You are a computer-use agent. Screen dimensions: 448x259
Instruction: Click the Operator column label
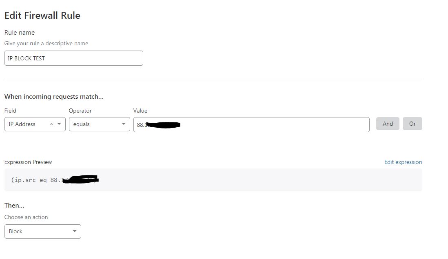point(80,111)
